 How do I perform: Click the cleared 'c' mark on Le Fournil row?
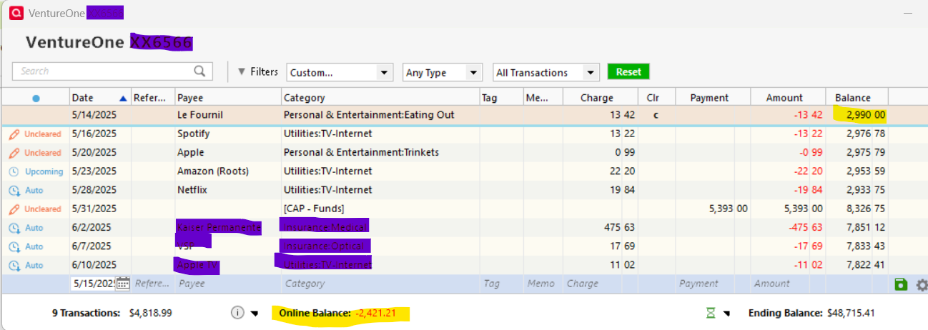(655, 114)
